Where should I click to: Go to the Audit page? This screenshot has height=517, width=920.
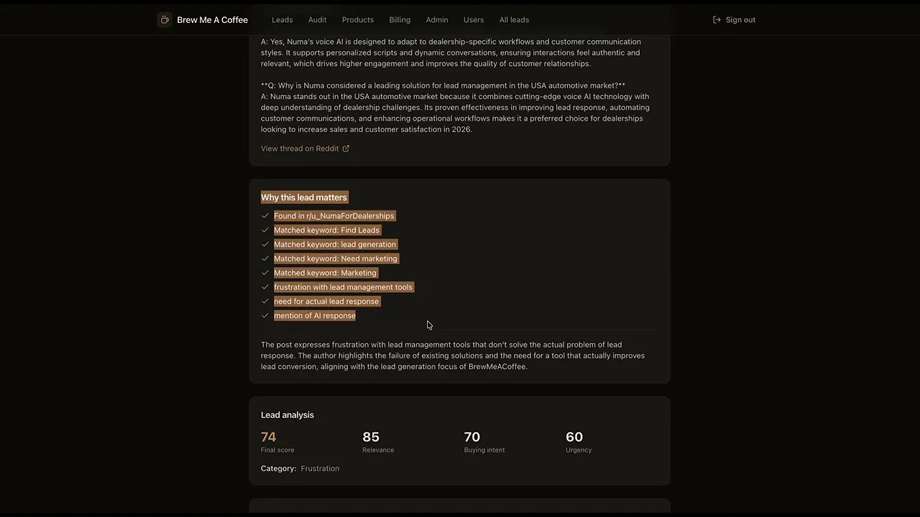point(318,20)
